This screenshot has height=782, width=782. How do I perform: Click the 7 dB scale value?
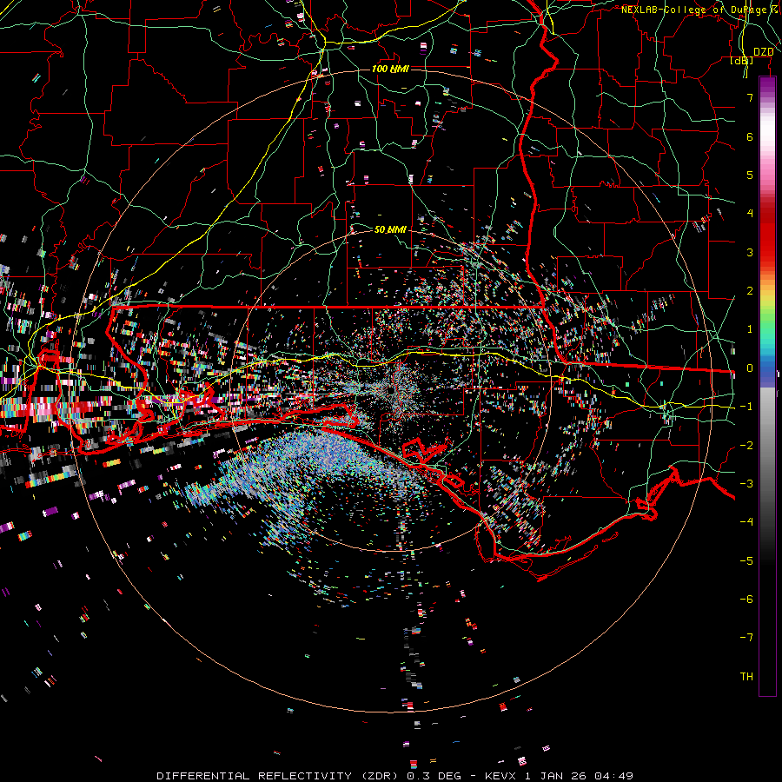(750, 97)
